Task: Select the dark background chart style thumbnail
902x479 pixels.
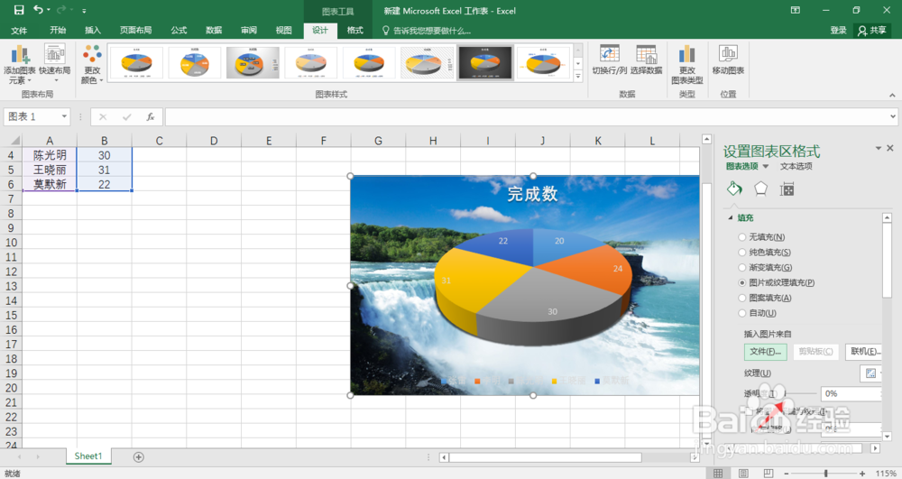Action: tap(485, 62)
